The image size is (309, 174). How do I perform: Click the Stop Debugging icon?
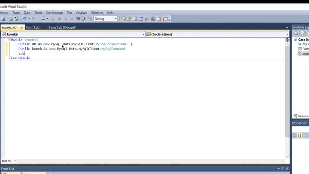click(71, 19)
